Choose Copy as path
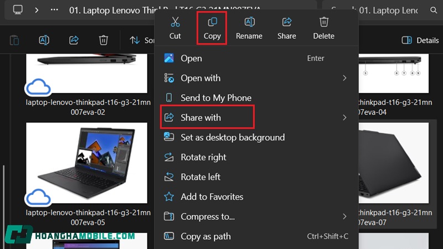This screenshot has height=249, width=443. [256, 236]
